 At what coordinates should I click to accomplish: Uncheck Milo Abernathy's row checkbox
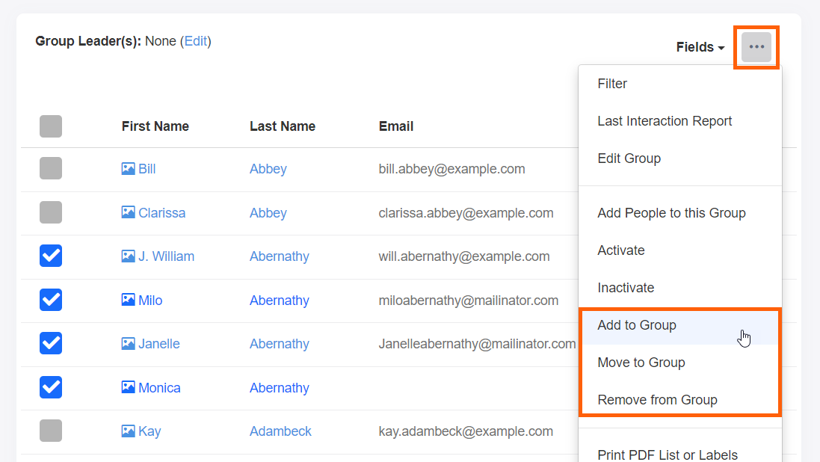[50, 300]
